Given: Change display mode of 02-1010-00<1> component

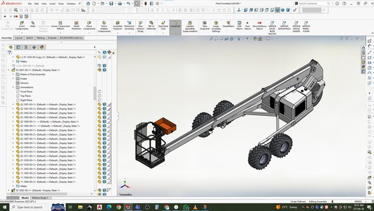Looking at the screenshot, I should coord(105,152).
